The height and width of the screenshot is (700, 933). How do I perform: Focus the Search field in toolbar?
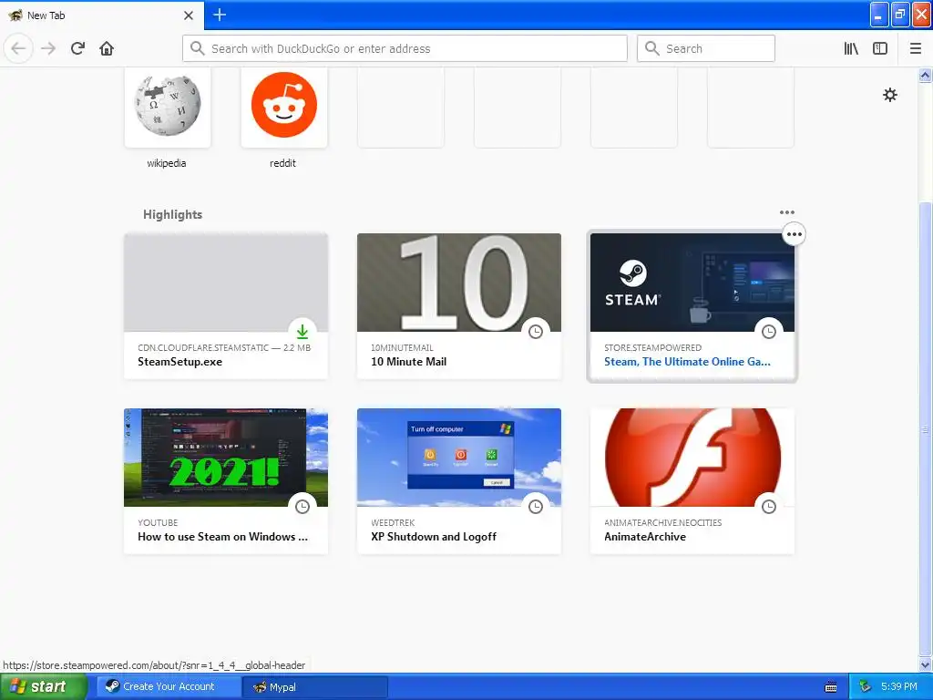tap(706, 48)
